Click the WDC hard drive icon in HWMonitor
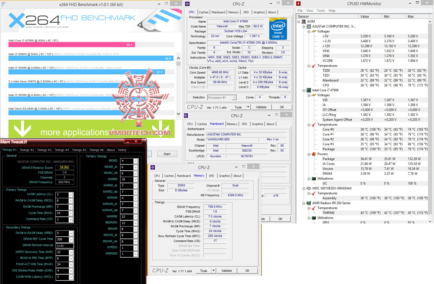This screenshot has width=434, height=284. (309, 188)
